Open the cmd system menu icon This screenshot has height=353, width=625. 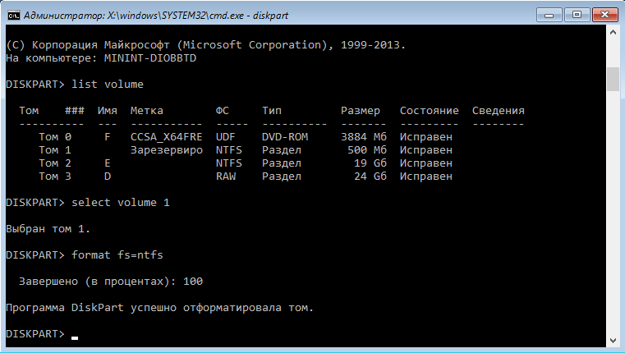(11, 15)
